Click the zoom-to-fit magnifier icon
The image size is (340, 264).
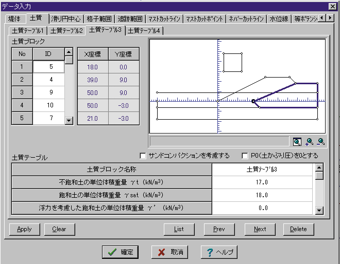coord(297,142)
